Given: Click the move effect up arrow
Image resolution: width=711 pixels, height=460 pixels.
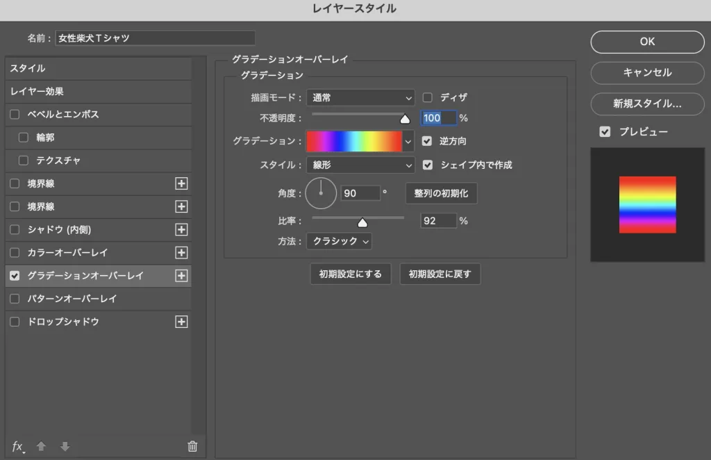Looking at the screenshot, I should click(x=41, y=446).
